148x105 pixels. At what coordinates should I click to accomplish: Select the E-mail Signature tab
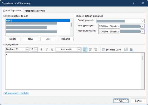click(12, 11)
